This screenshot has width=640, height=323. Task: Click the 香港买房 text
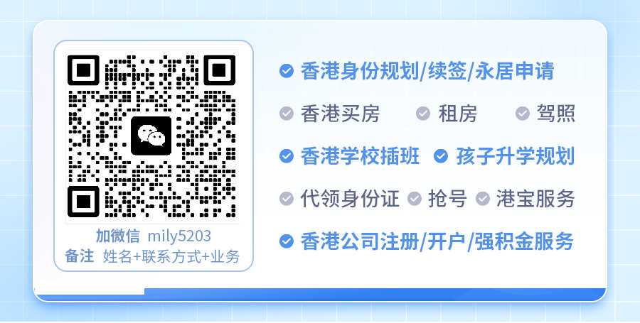pos(340,114)
